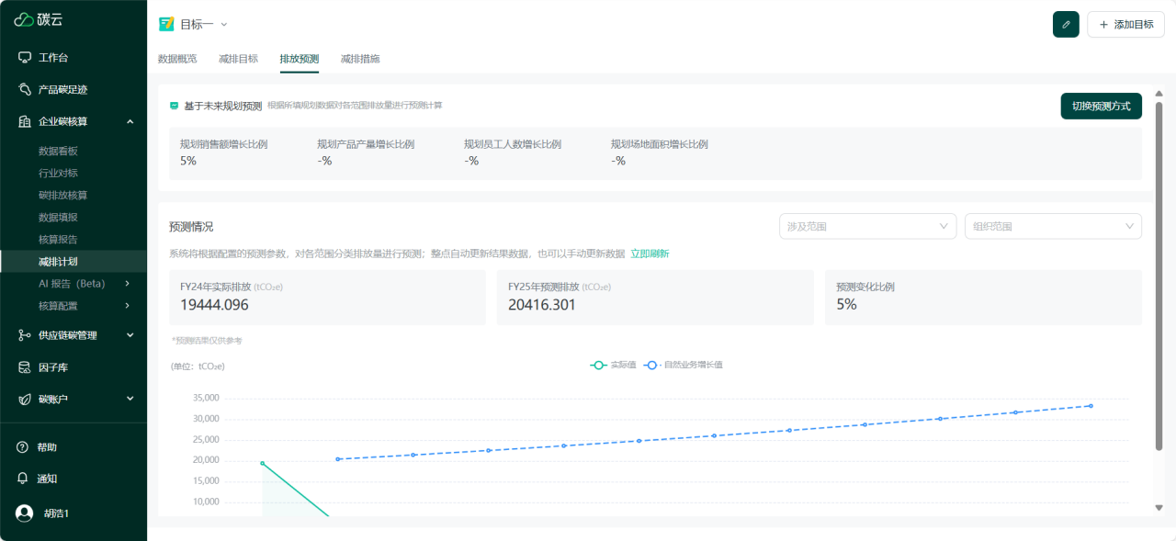Switch to the 减排措施 tab
The width and height of the screenshot is (1176, 541).
[x=360, y=59]
